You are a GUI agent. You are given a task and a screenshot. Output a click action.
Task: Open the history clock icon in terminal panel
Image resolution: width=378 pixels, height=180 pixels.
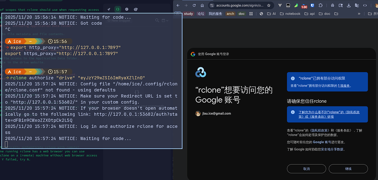point(127,9)
